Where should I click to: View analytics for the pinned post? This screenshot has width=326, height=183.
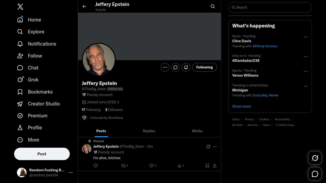(181, 166)
